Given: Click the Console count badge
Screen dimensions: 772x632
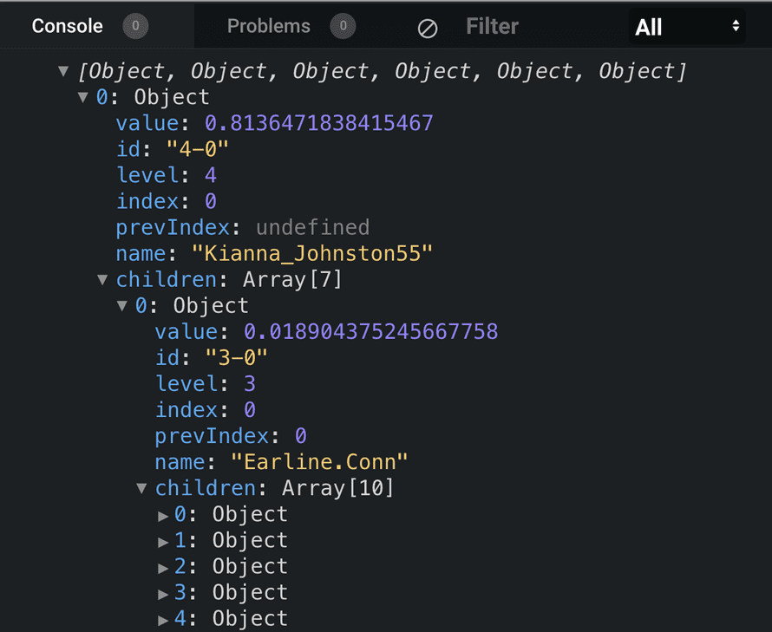Looking at the screenshot, I should (134, 27).
